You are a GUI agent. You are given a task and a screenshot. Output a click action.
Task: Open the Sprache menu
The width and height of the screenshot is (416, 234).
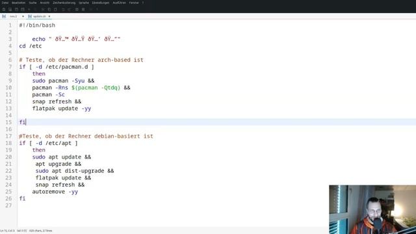[x=84, y=3]
